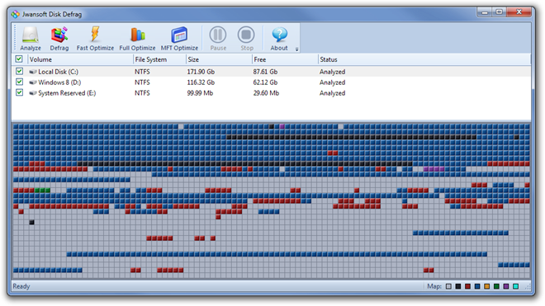Click the blue map legend swatch
Screen dimensions: 545x306
(x=477, y=286)
